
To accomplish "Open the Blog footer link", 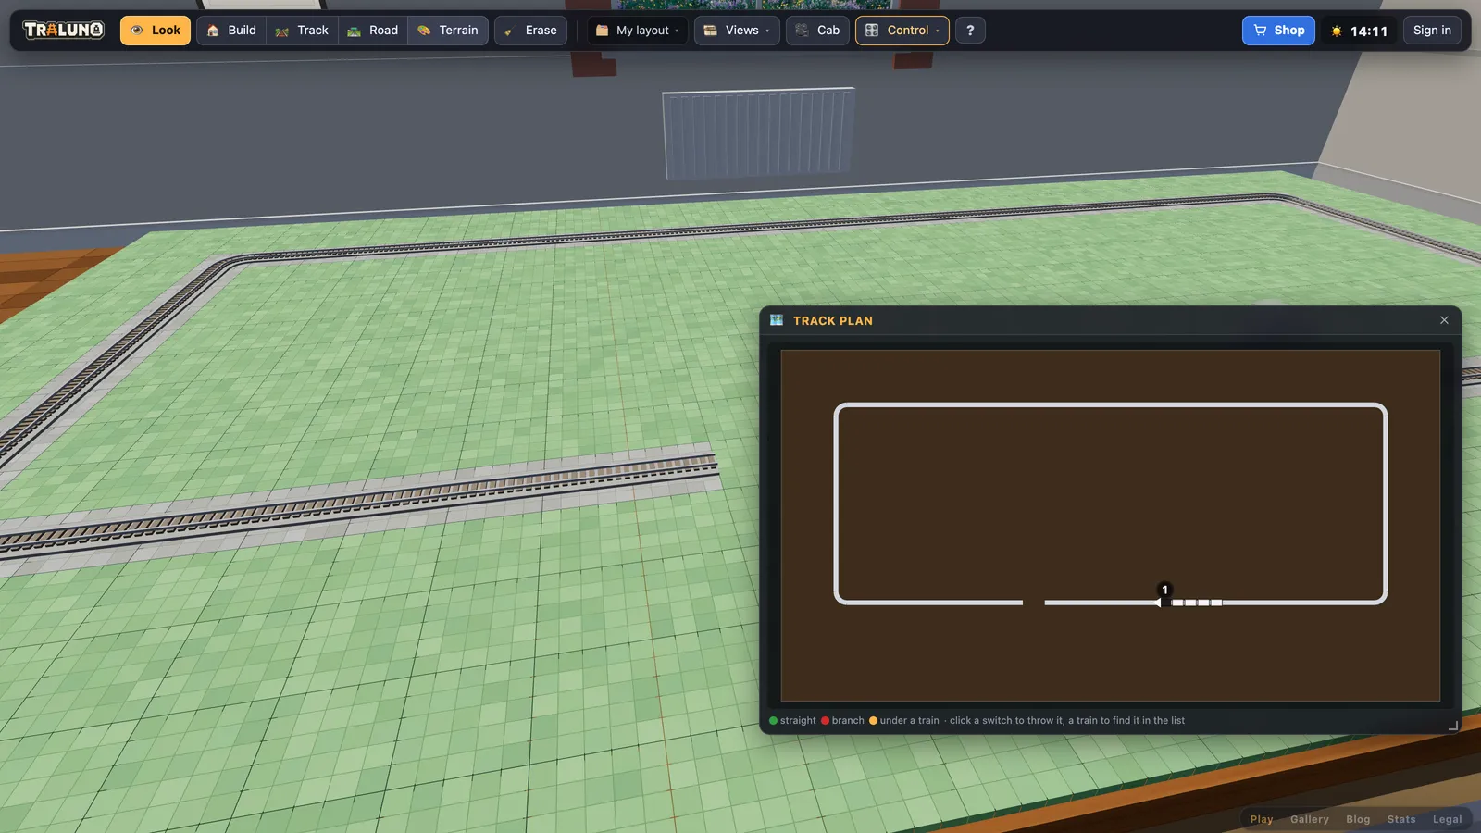I will coord(1358,819).
